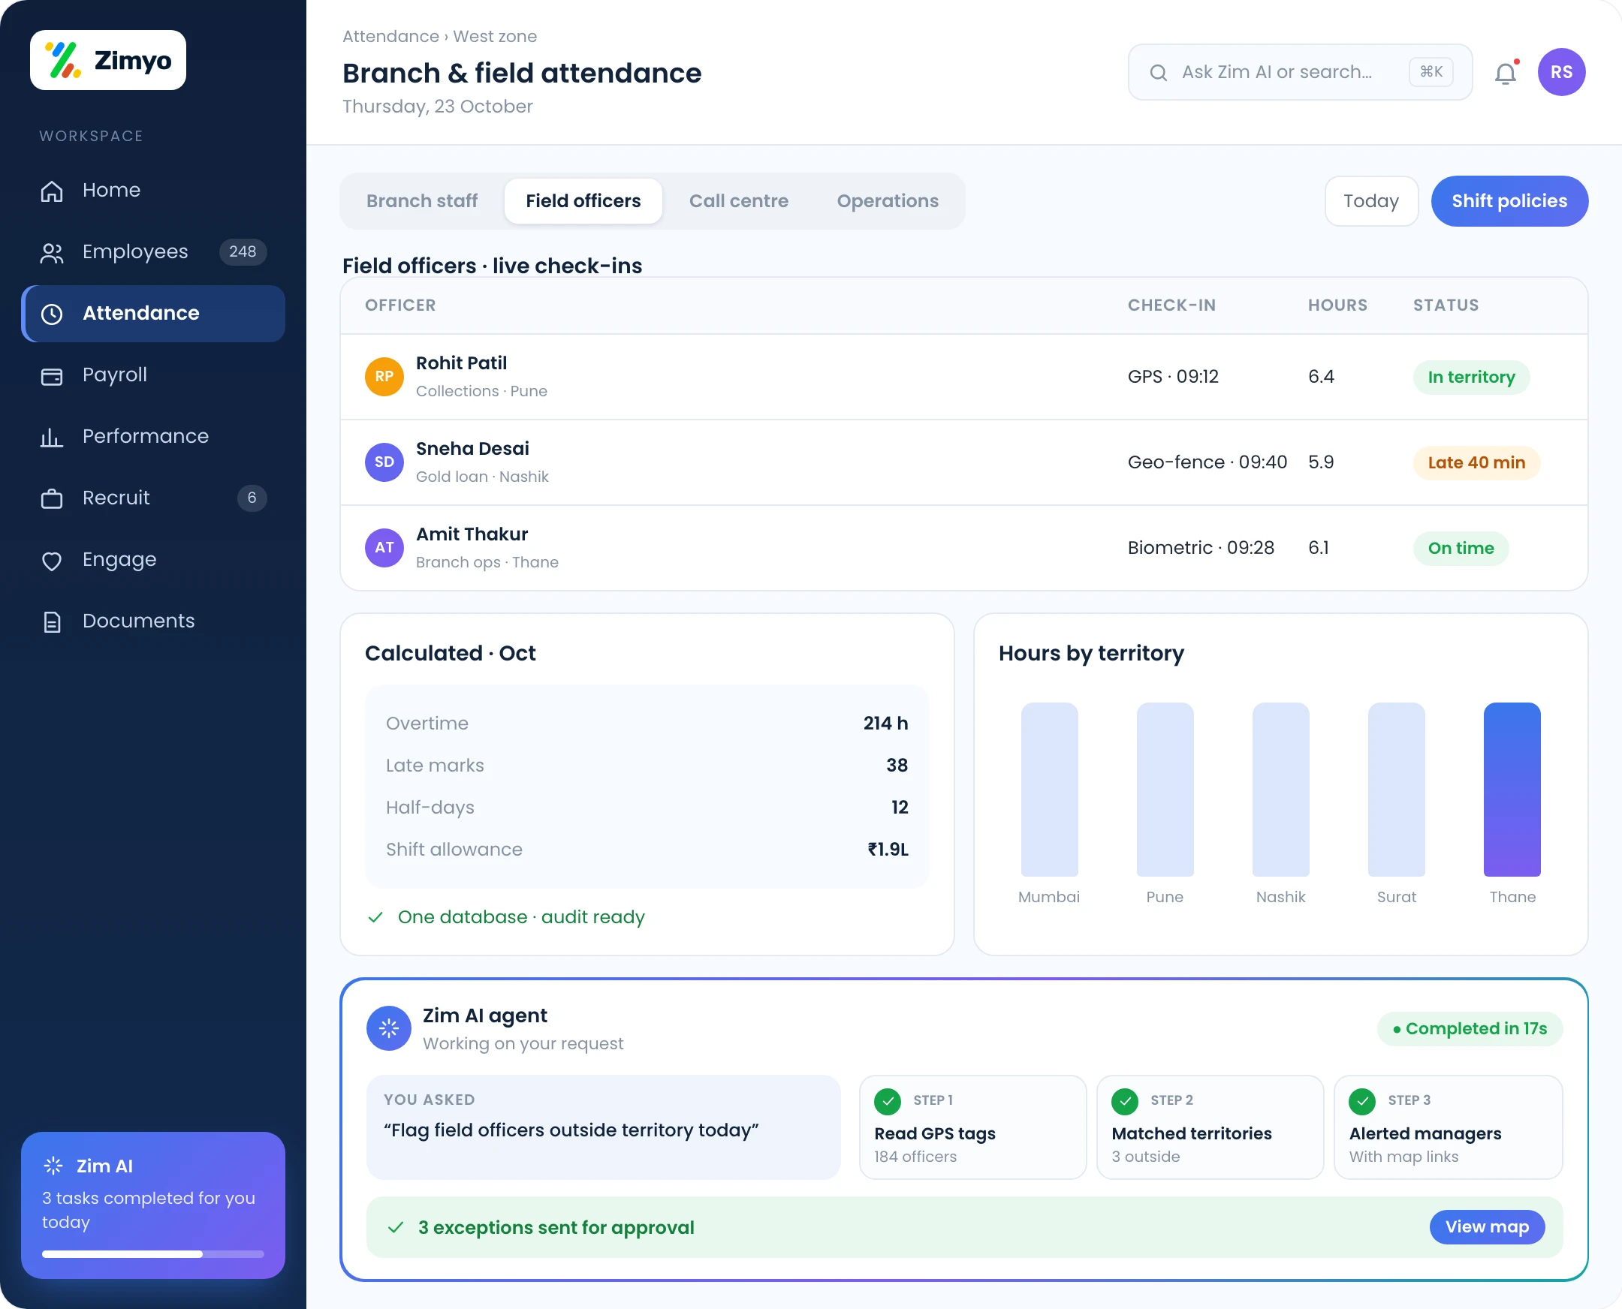Go to the Payroll page
Image resolution: width=1622 pixels, height=1309 pixels.
click(x=153, y=375)
